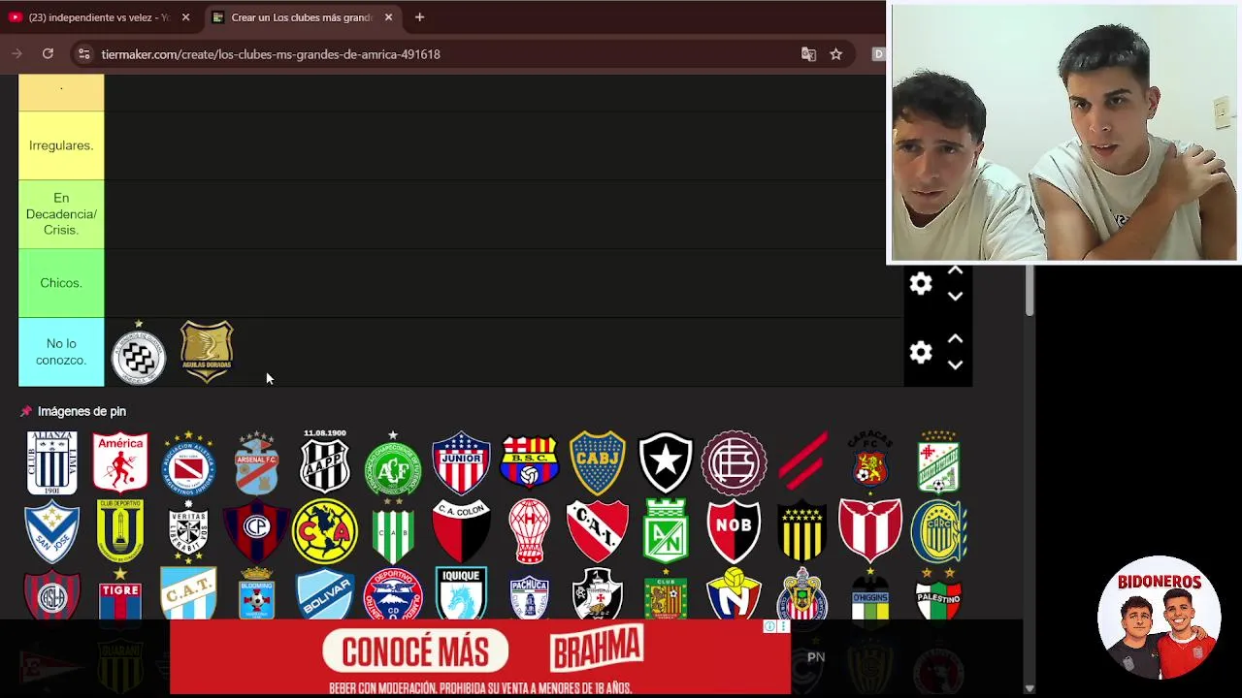
Task: Select the O'Higgins crest
Action: click(870, 593)
